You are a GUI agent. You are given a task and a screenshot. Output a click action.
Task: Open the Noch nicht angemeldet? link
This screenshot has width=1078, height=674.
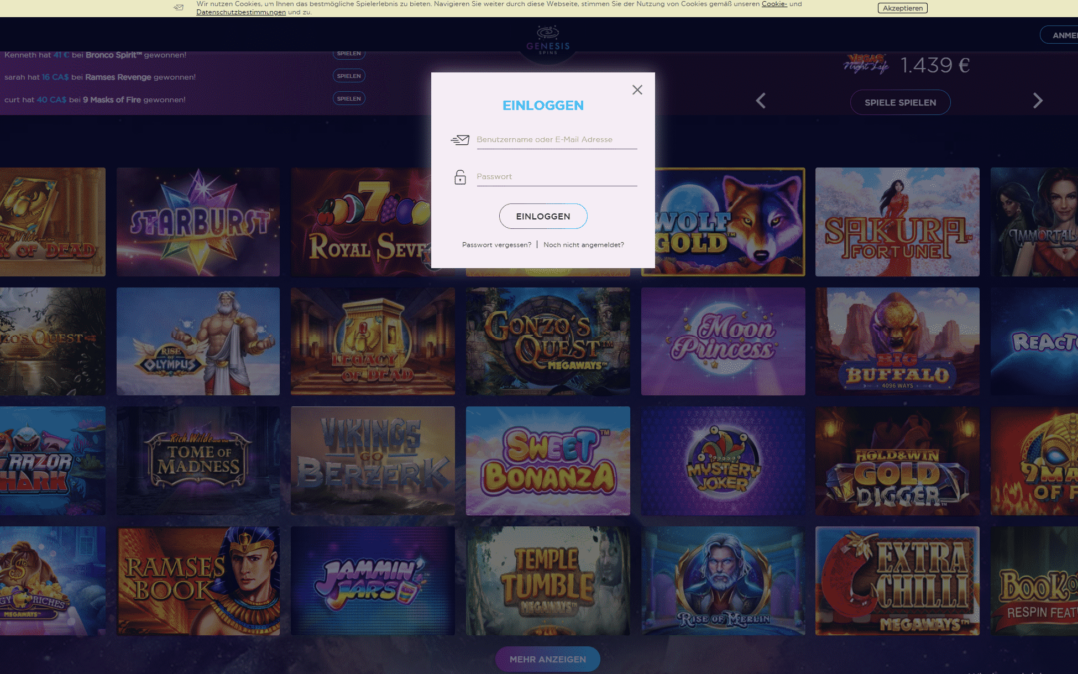click(x=583, y=245)
